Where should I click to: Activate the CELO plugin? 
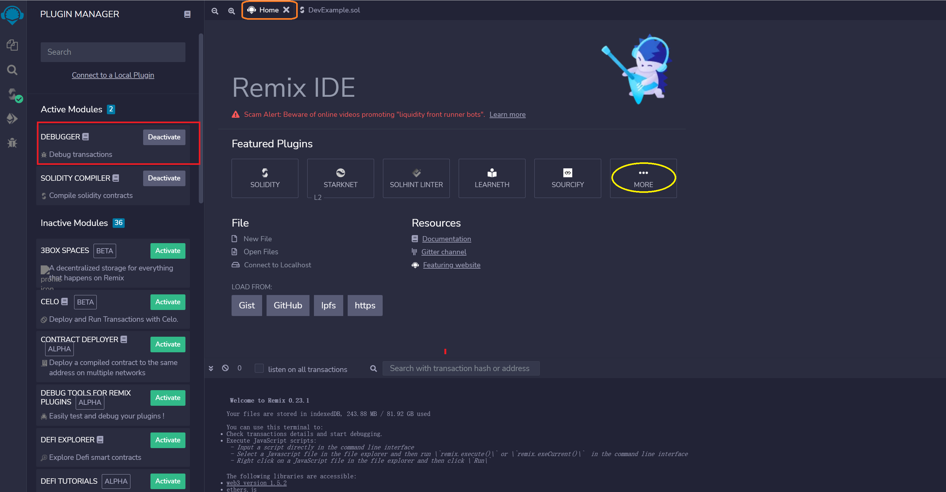(x=168, y=302)
